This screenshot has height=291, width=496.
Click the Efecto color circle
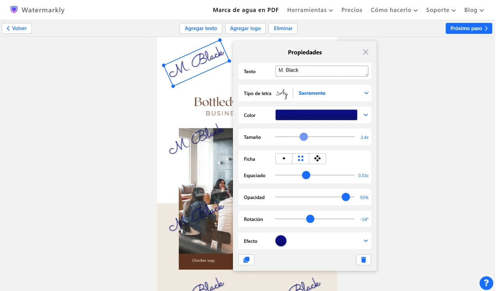coord(281,241)
